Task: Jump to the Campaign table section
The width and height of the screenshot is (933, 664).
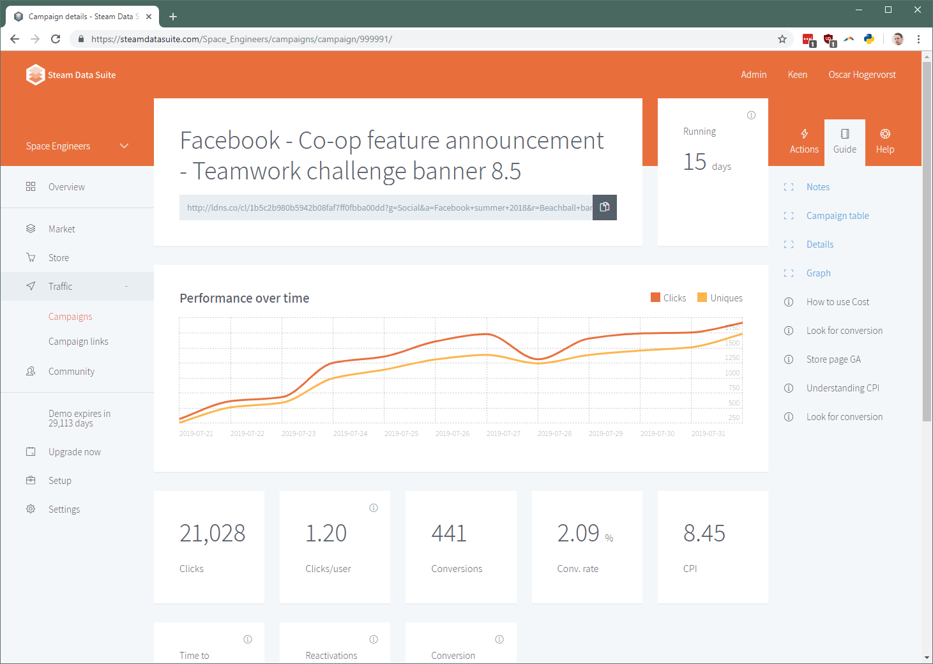Action: pyautogui.click(x=838, y=216)
